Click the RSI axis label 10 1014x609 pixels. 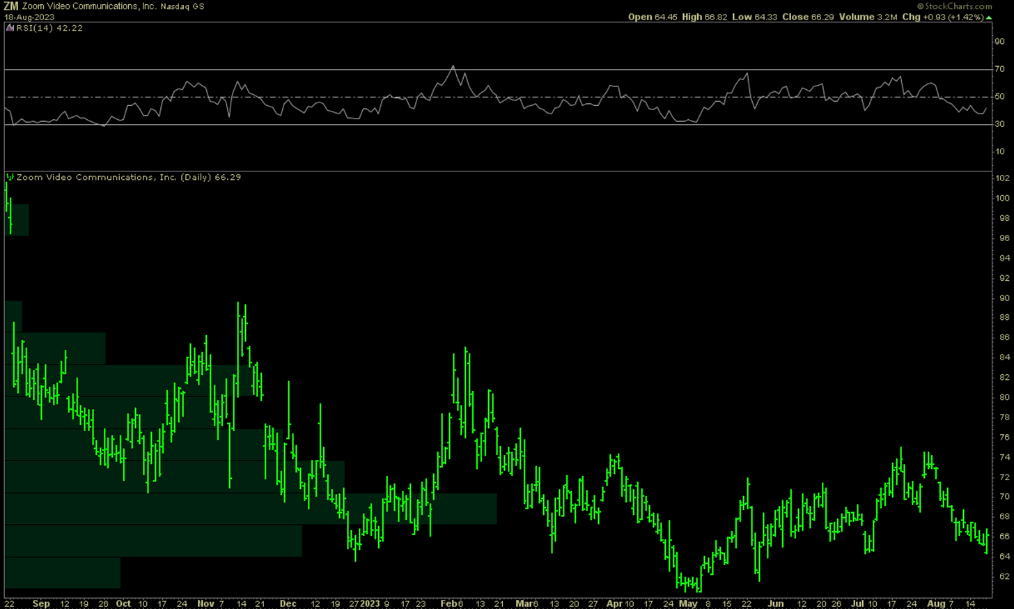(x=999, y=151)
